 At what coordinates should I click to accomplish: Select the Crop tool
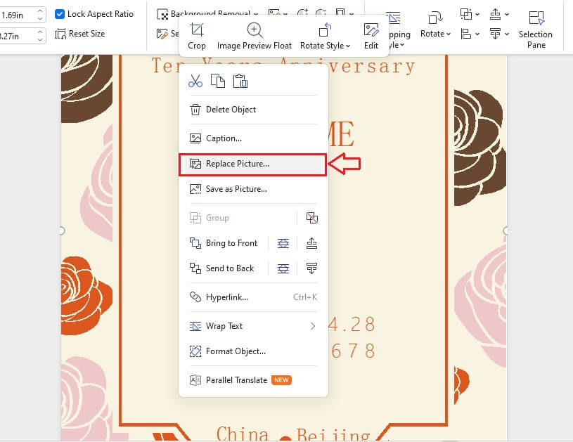pos(197,36)
